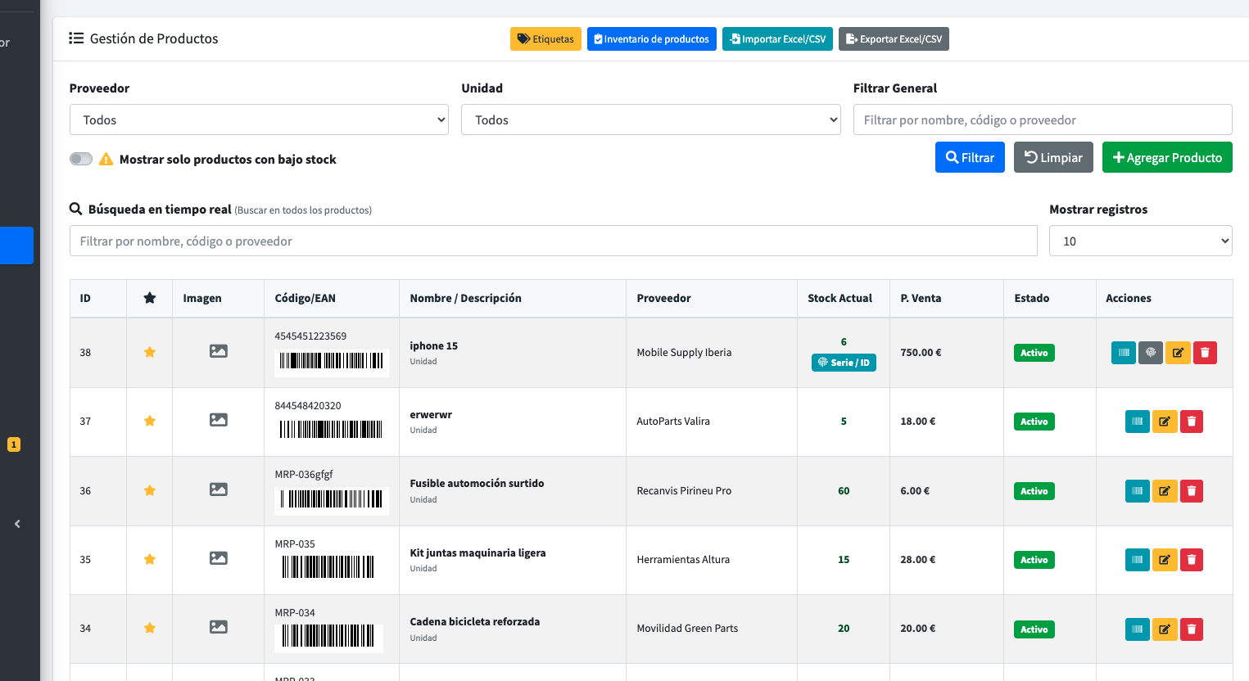Screen dimensions: 1249x681
Task: Open barcode action for iphone 15 row
Action: 1124,353
